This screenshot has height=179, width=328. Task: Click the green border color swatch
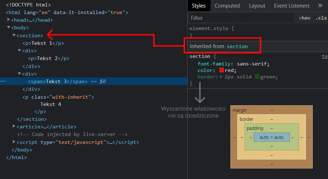[x=257, y=76]
